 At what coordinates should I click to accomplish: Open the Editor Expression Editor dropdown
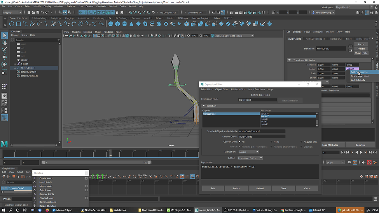[x=250, y=158]
